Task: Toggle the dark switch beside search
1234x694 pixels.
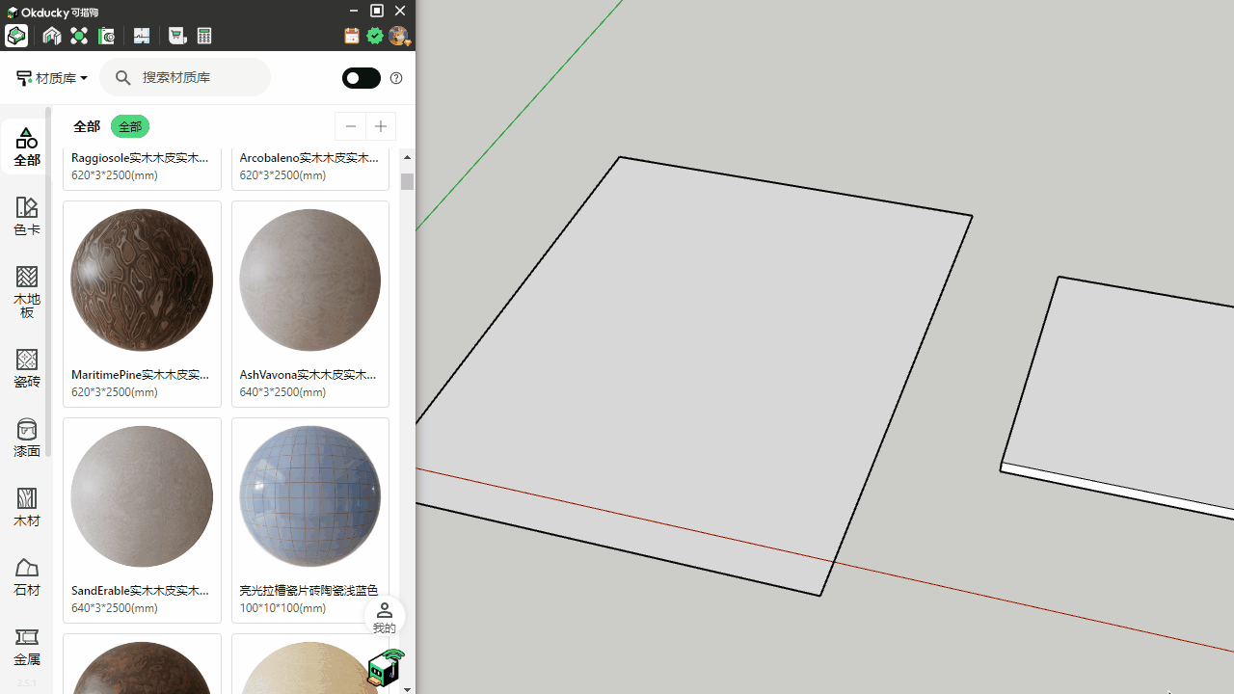Action: [362, 78]
